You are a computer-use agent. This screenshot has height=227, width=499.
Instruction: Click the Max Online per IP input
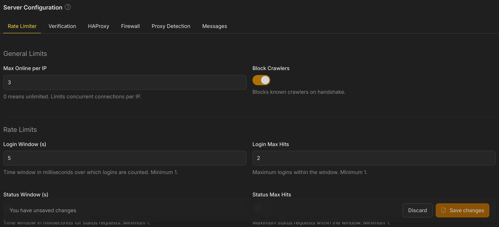click(x=125, y=82)
